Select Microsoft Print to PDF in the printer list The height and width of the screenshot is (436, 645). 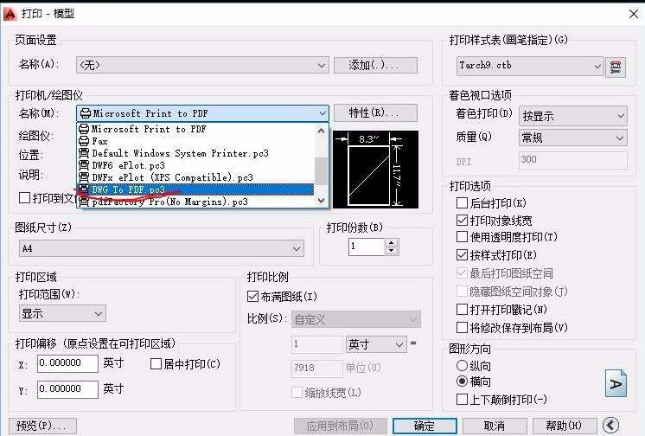click(x=195, y=129)
